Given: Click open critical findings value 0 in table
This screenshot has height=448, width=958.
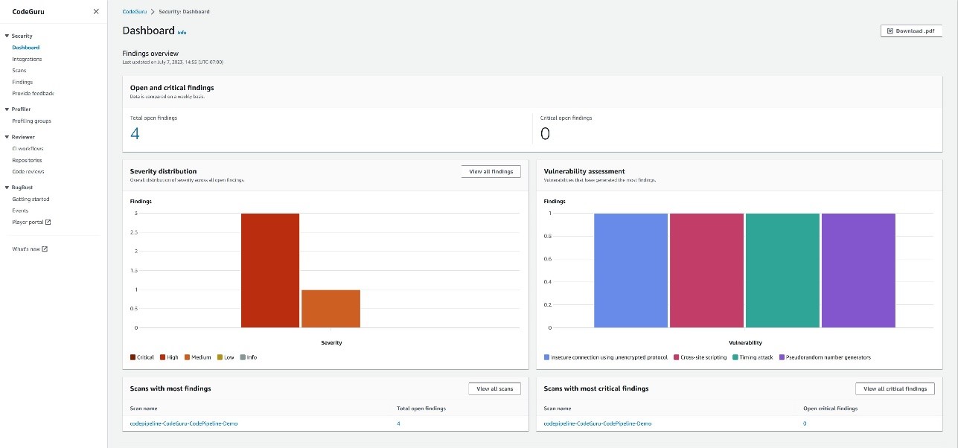Looking at the screenshot, I should [x=805, y=423].
